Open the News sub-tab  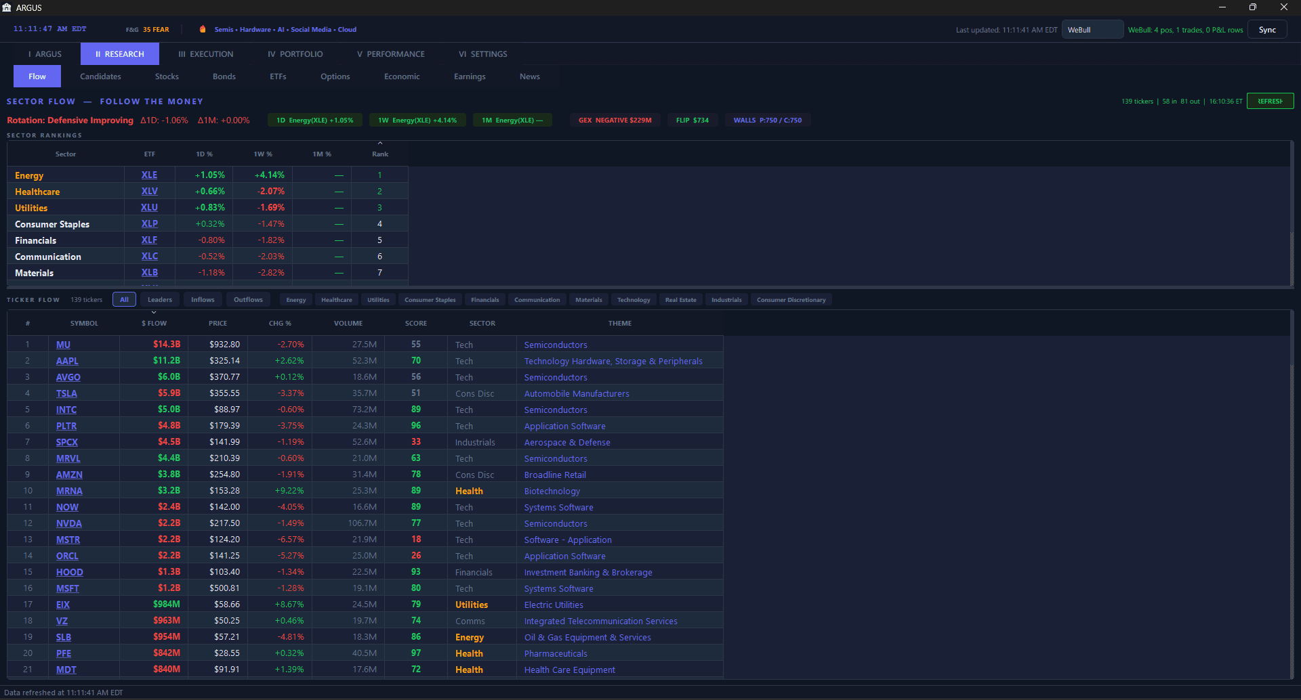pos(530,76)
